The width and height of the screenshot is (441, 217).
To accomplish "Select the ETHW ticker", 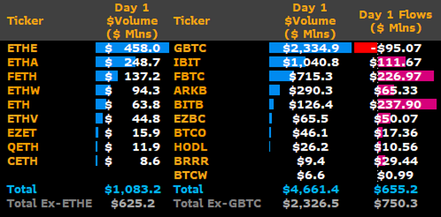I will tap(24, 90).
